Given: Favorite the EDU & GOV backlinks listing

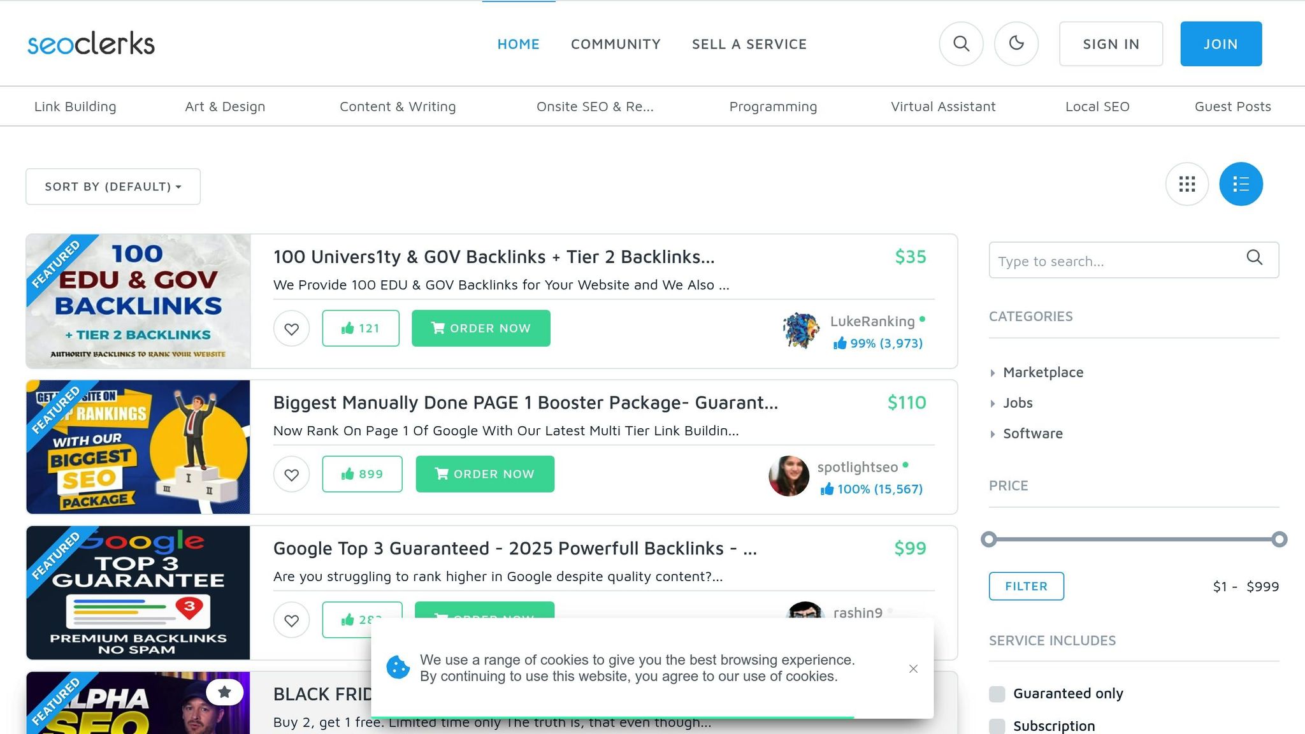Looking at the screenshot, I should [291, 329].
